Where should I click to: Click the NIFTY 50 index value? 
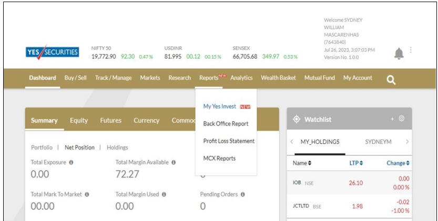pos(104,56)
